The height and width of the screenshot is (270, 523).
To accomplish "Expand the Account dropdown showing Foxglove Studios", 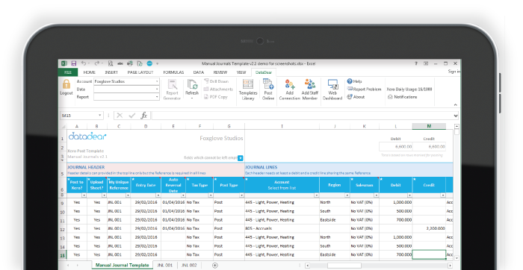I will click(x=157, y=81).
